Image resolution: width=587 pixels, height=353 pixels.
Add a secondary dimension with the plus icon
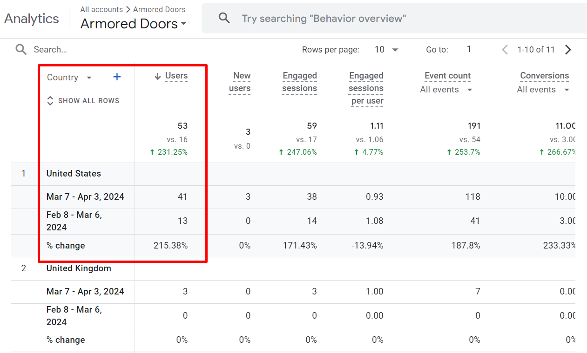pyautogui.click(x=116, y=77)
